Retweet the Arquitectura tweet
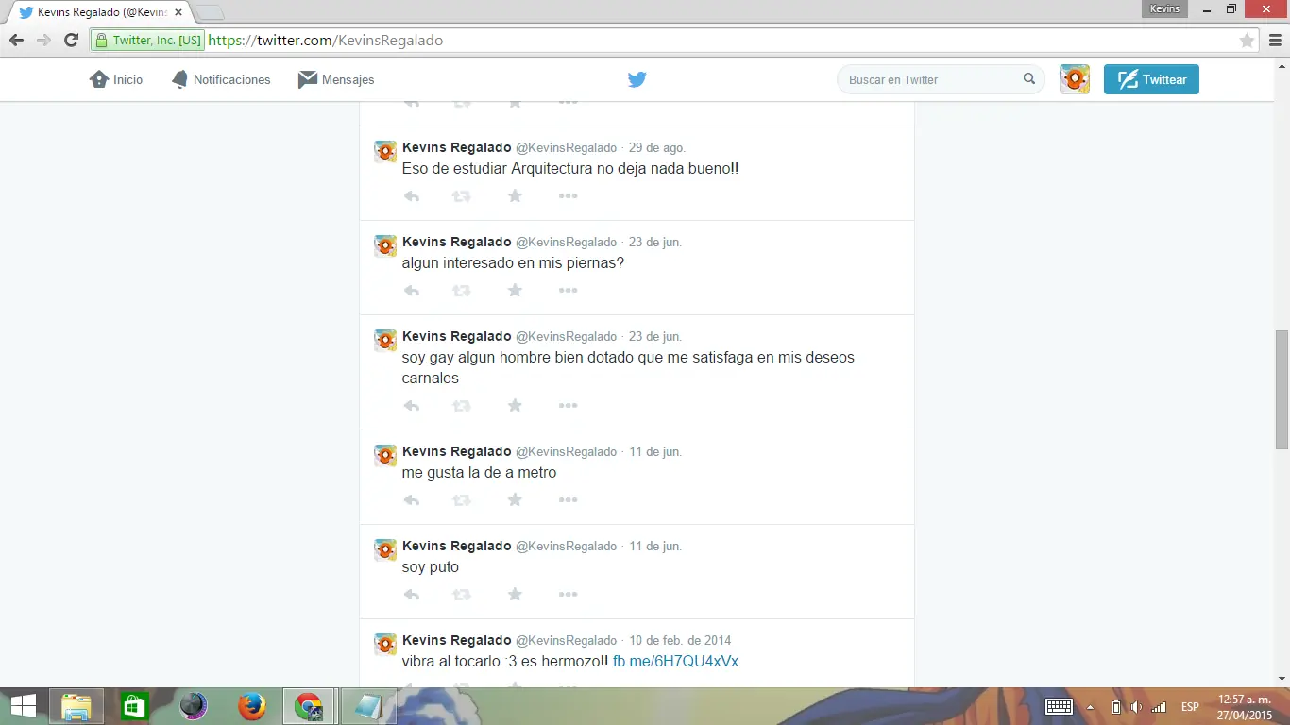 pos(461,196)
